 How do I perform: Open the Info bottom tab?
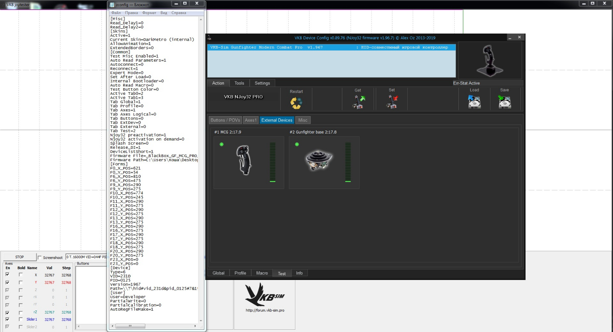tap(299, 273)
